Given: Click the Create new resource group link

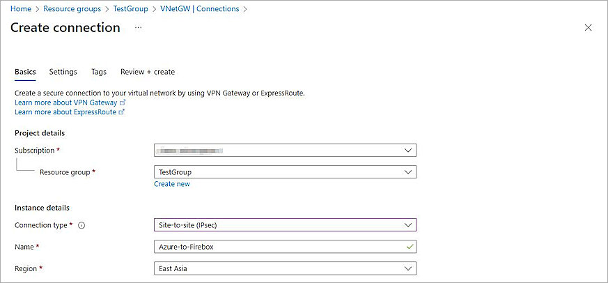Looking at the screenshot, I should [172, 184].
